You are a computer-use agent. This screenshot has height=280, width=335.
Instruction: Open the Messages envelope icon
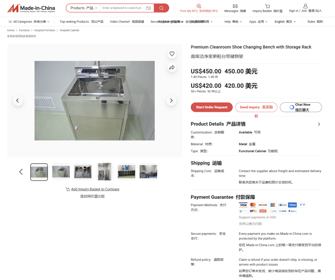[235, 6]
